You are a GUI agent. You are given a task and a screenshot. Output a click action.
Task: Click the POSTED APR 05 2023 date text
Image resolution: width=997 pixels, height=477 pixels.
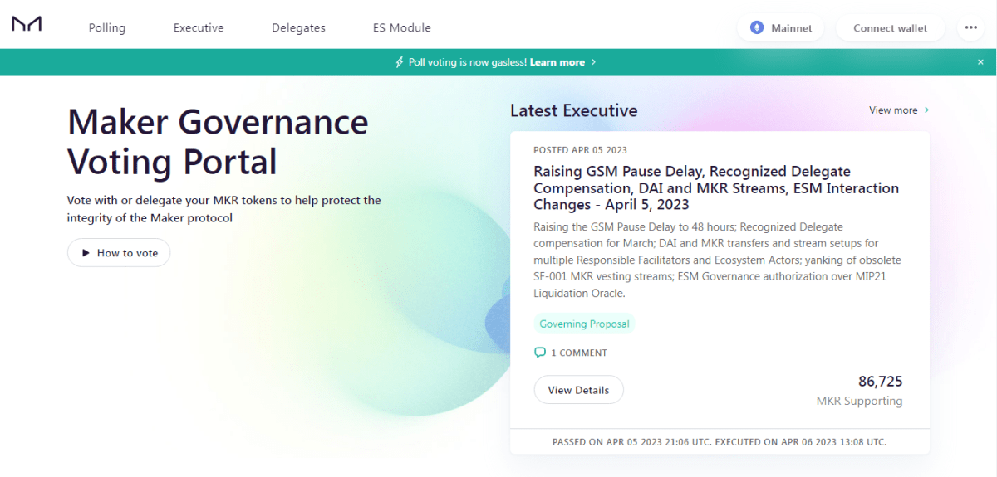(580, 150)
